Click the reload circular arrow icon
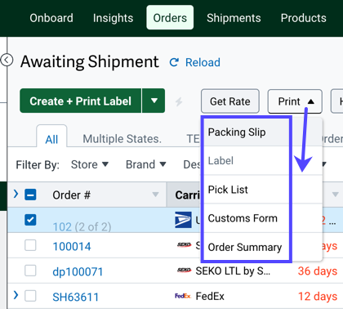This screenshot has height=309, width=343. pos(174,62)
